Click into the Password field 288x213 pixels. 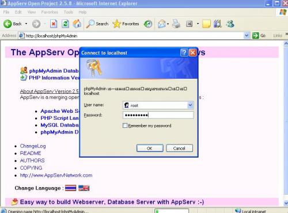click(x=158, y=115)
